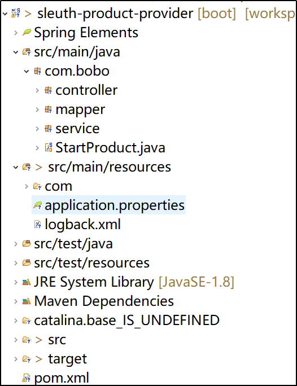Click the com.bobo package icon
Viewport: 297px width, 386px height.
tap(37, 71)
